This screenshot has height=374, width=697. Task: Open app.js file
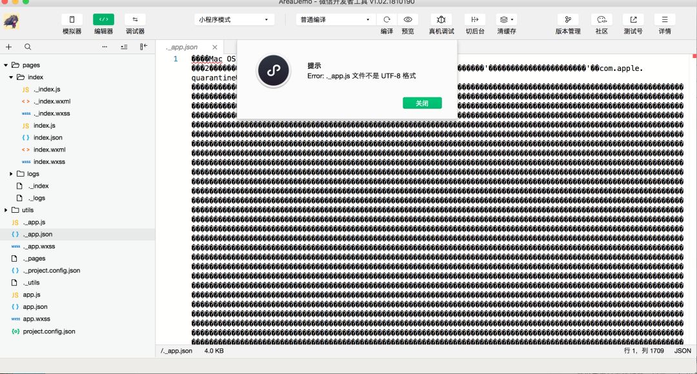tap(32, 295)
